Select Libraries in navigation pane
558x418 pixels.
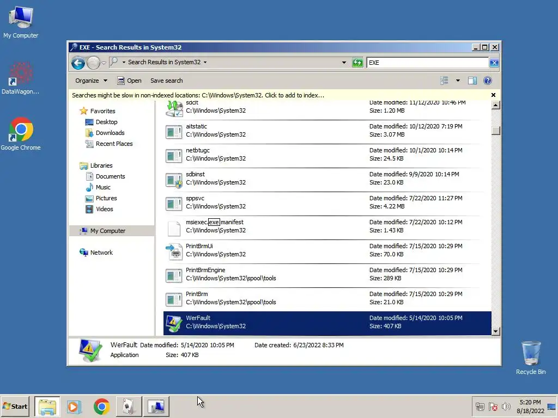101,165
